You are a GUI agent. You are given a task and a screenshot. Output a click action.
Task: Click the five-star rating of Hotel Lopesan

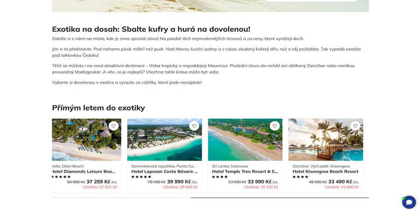point(141,177)
